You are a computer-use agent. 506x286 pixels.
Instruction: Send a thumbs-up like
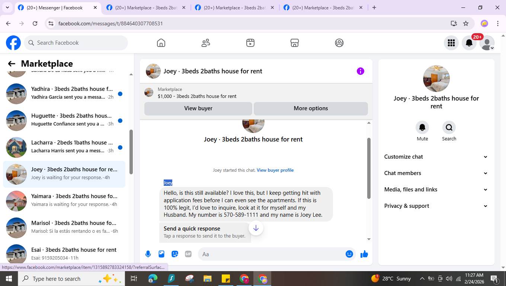tap(364, 254)
